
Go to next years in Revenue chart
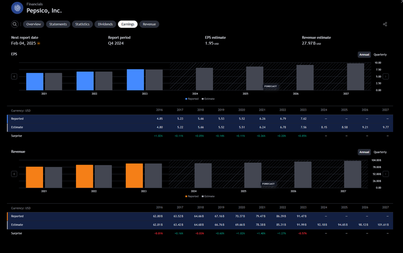(x=386, y=174)
